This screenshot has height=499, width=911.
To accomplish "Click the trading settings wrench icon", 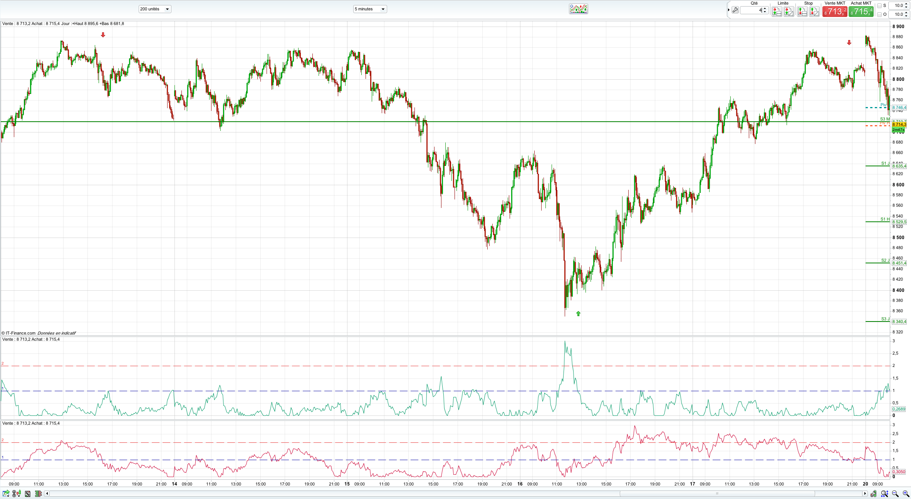I will [735, 10].
